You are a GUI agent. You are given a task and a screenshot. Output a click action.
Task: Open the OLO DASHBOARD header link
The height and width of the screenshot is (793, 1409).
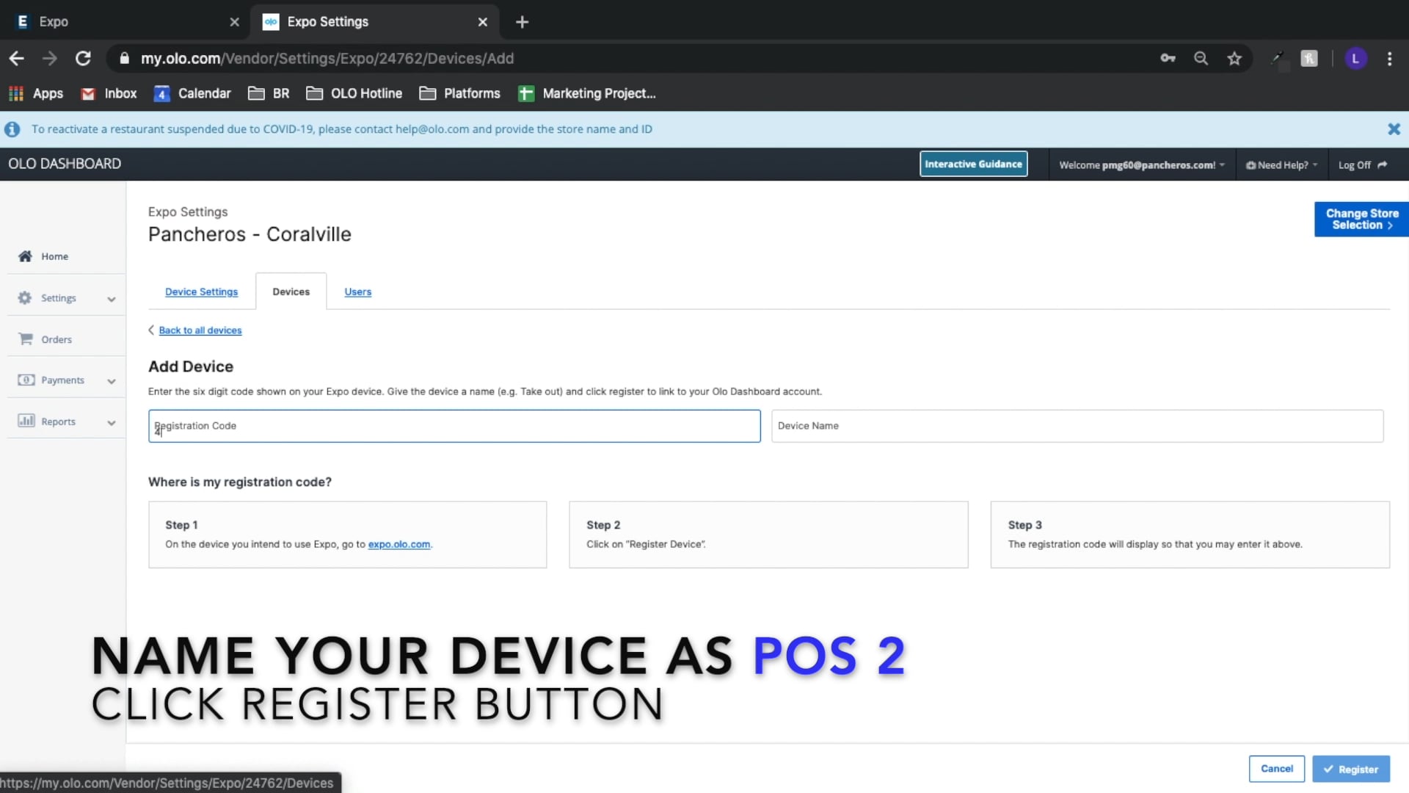point(65,164)
